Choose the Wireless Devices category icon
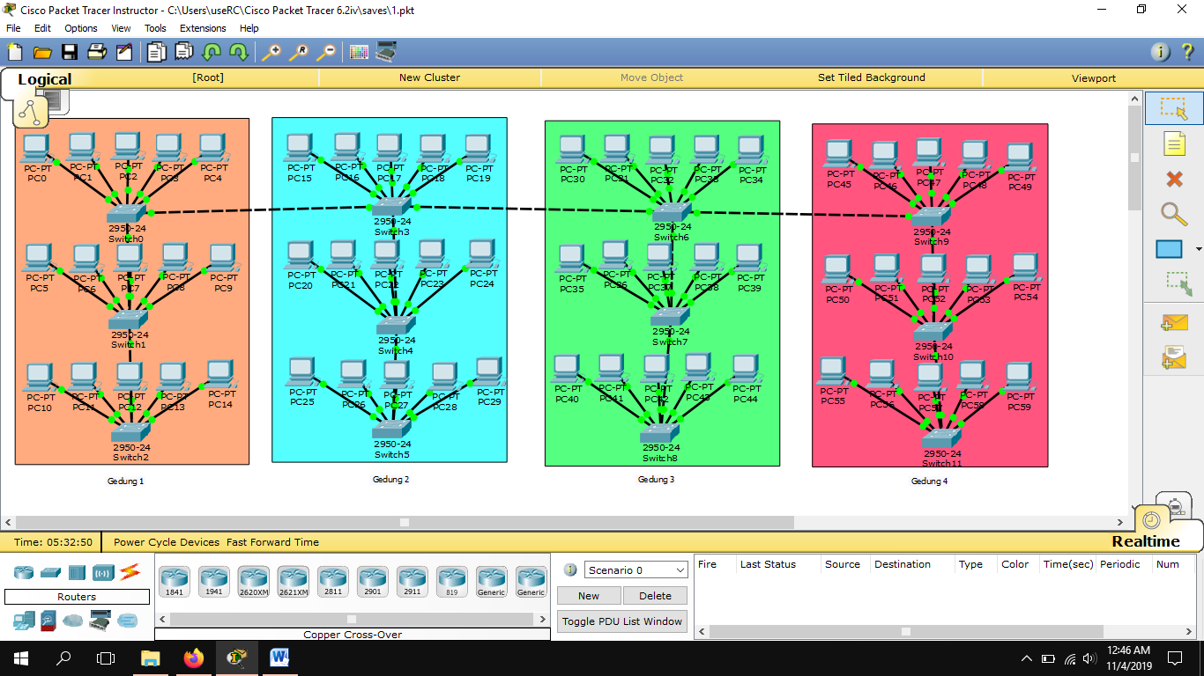Screen dimensions: 1204x676 pyautogui.click(x=104, y=572)
